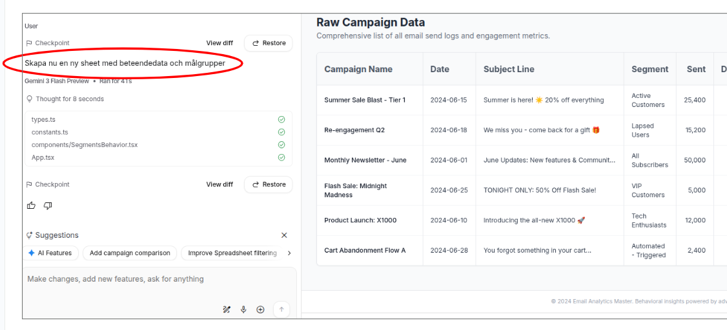The height and width of the screenshot is (330, 727).
Task: Click the magic wand annotate icon
Action: (x=227, y=309)
